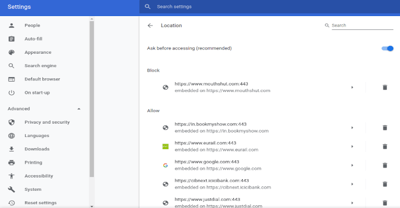Go to Appearance settings

coord(38,52)
